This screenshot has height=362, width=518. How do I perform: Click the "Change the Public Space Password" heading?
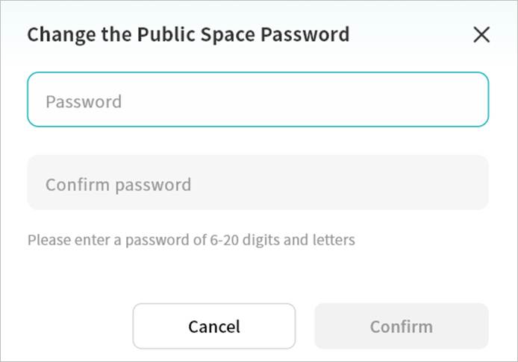[188, 34]
